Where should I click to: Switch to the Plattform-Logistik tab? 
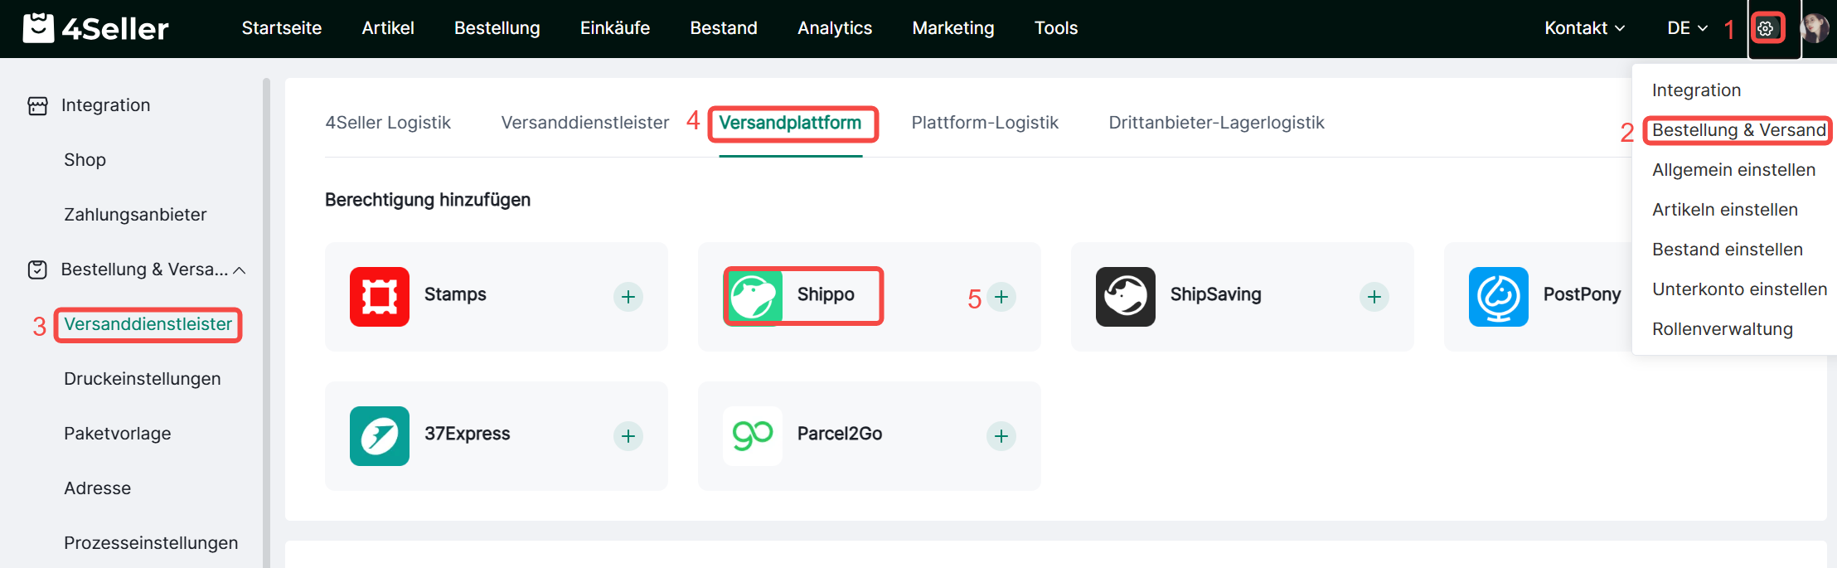click(985, 123)
